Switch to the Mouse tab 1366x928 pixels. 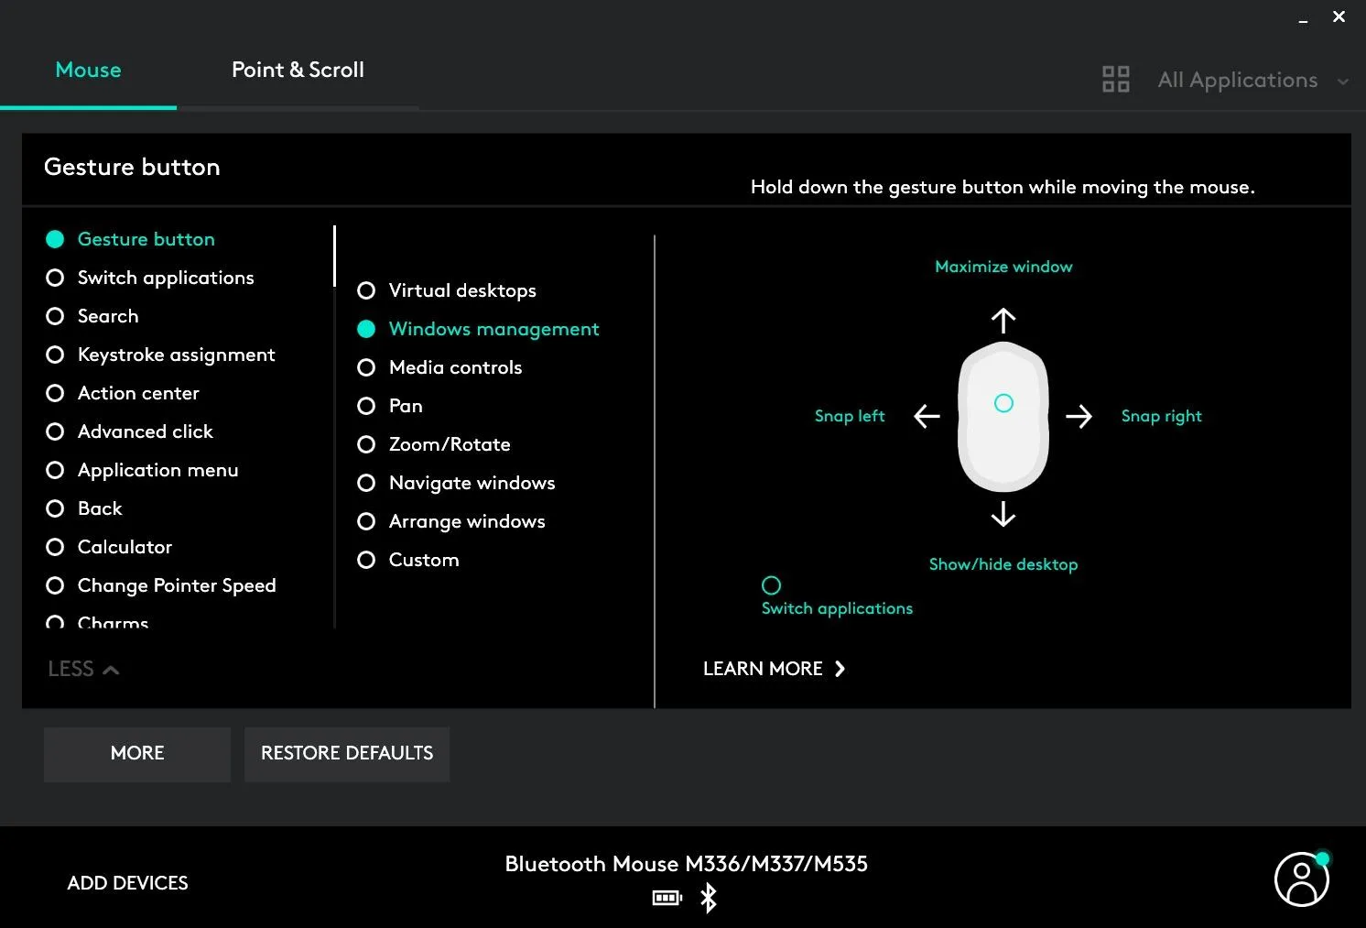[88, 70]
